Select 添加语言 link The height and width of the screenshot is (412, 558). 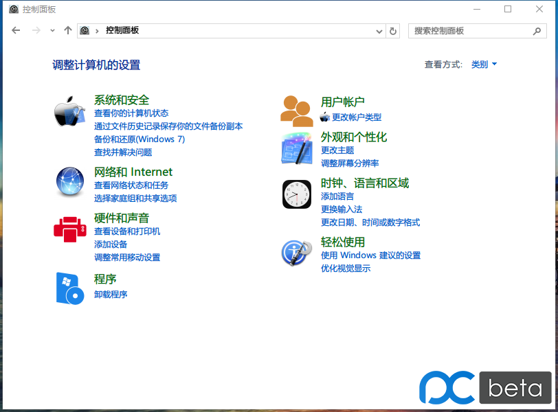coord(337,196)
